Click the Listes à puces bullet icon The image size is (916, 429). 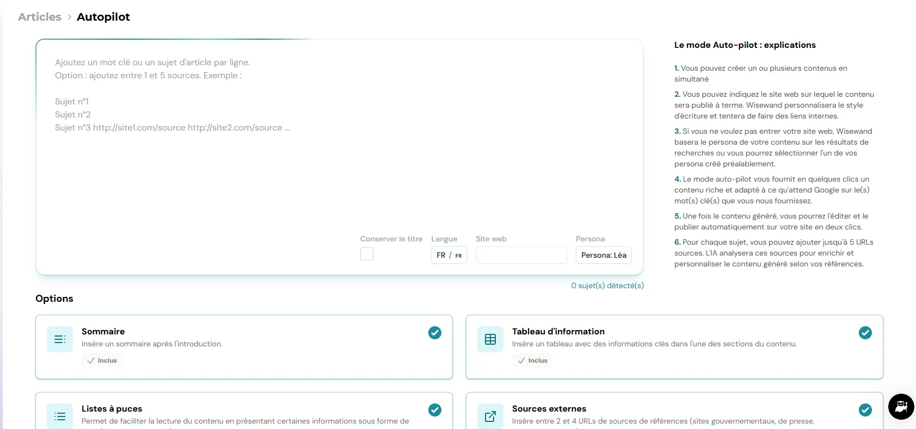point(60,416)
